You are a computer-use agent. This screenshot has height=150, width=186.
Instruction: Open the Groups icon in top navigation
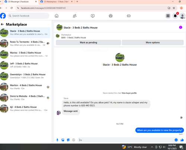[x=110, y=16]
